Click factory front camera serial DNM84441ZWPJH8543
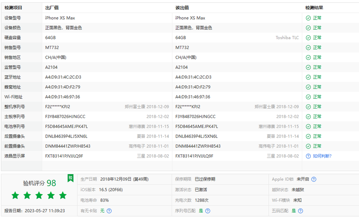This screenshot has width=359, height=217. [x=68, y=146]
